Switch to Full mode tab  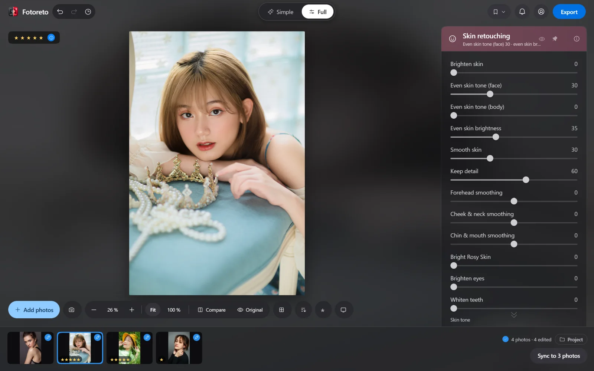pyautogui.click(x=318, y=12)
